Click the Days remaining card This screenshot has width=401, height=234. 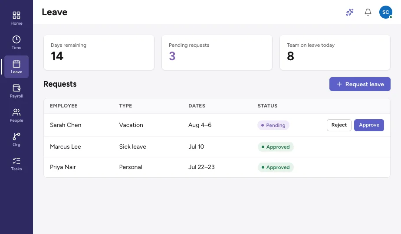coord(99,52)
